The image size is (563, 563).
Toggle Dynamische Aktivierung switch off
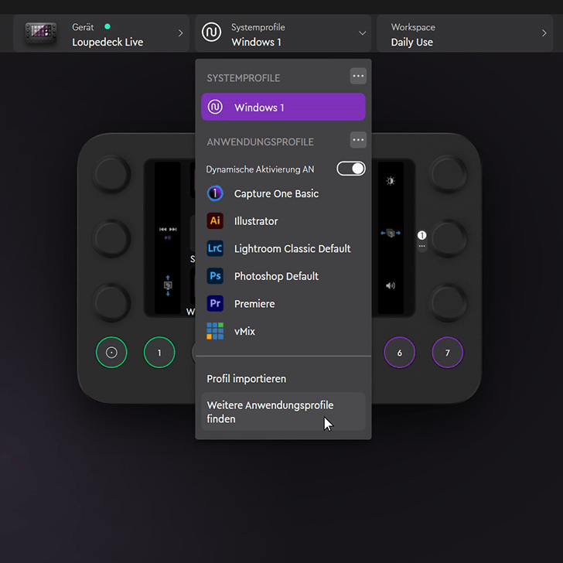click(351, 169)
